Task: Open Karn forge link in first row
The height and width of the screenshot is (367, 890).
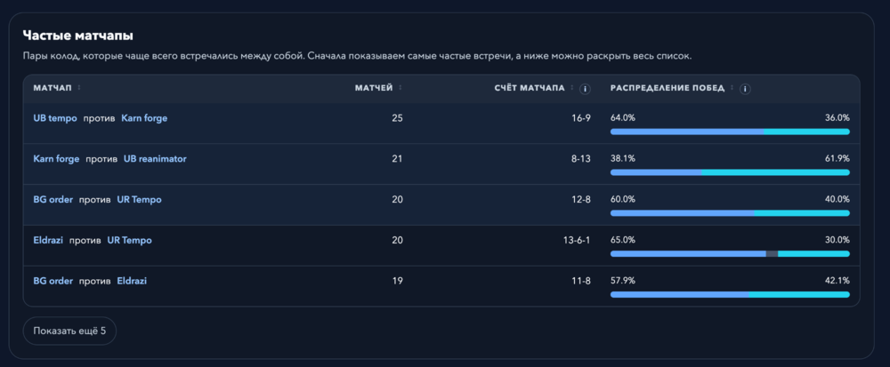Action: pyautogui.click(x=144, y=118)
